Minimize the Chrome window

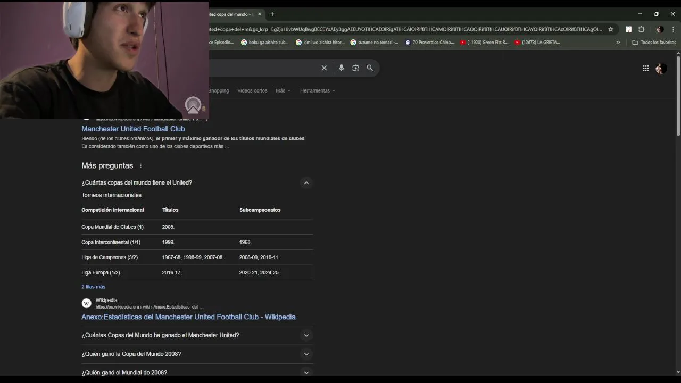640,14
